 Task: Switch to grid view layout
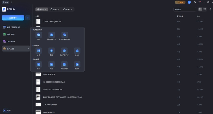(x=204, y=9)
